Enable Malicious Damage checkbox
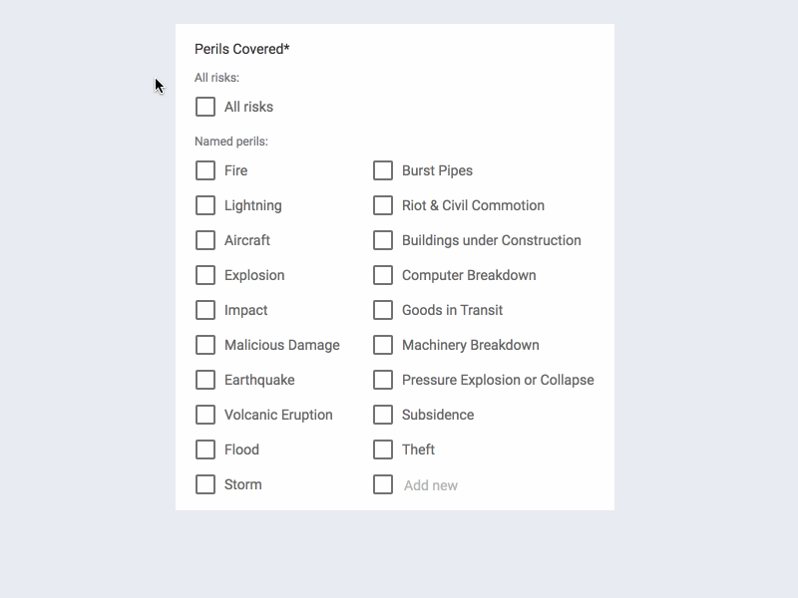Viewport: 798px width, 598px height. coord(205,345)
